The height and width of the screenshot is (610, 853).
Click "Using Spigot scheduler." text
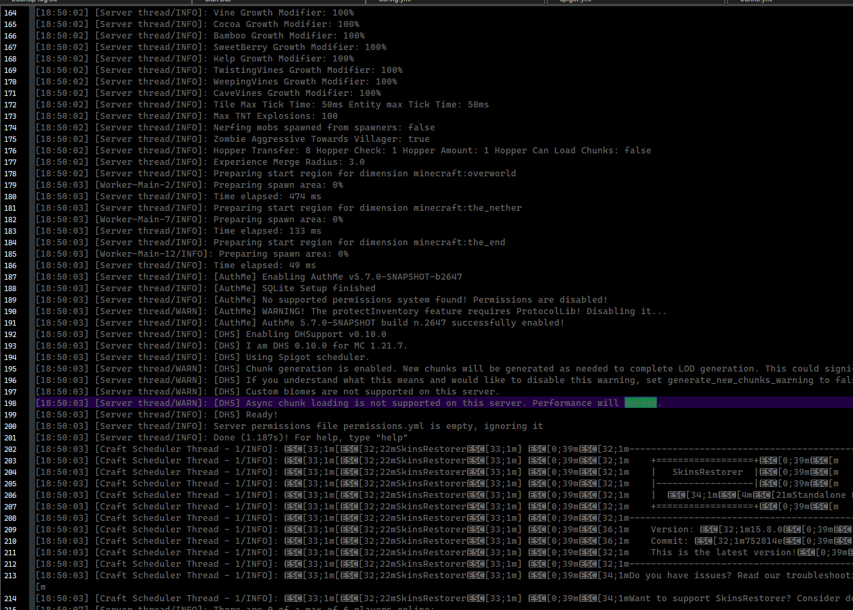(x=308, y=357)
